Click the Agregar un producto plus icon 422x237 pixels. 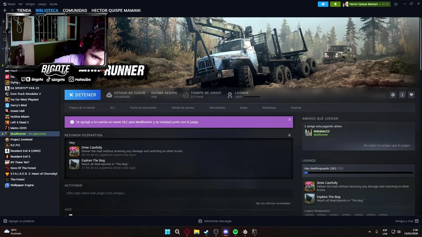tap(5, 221)
